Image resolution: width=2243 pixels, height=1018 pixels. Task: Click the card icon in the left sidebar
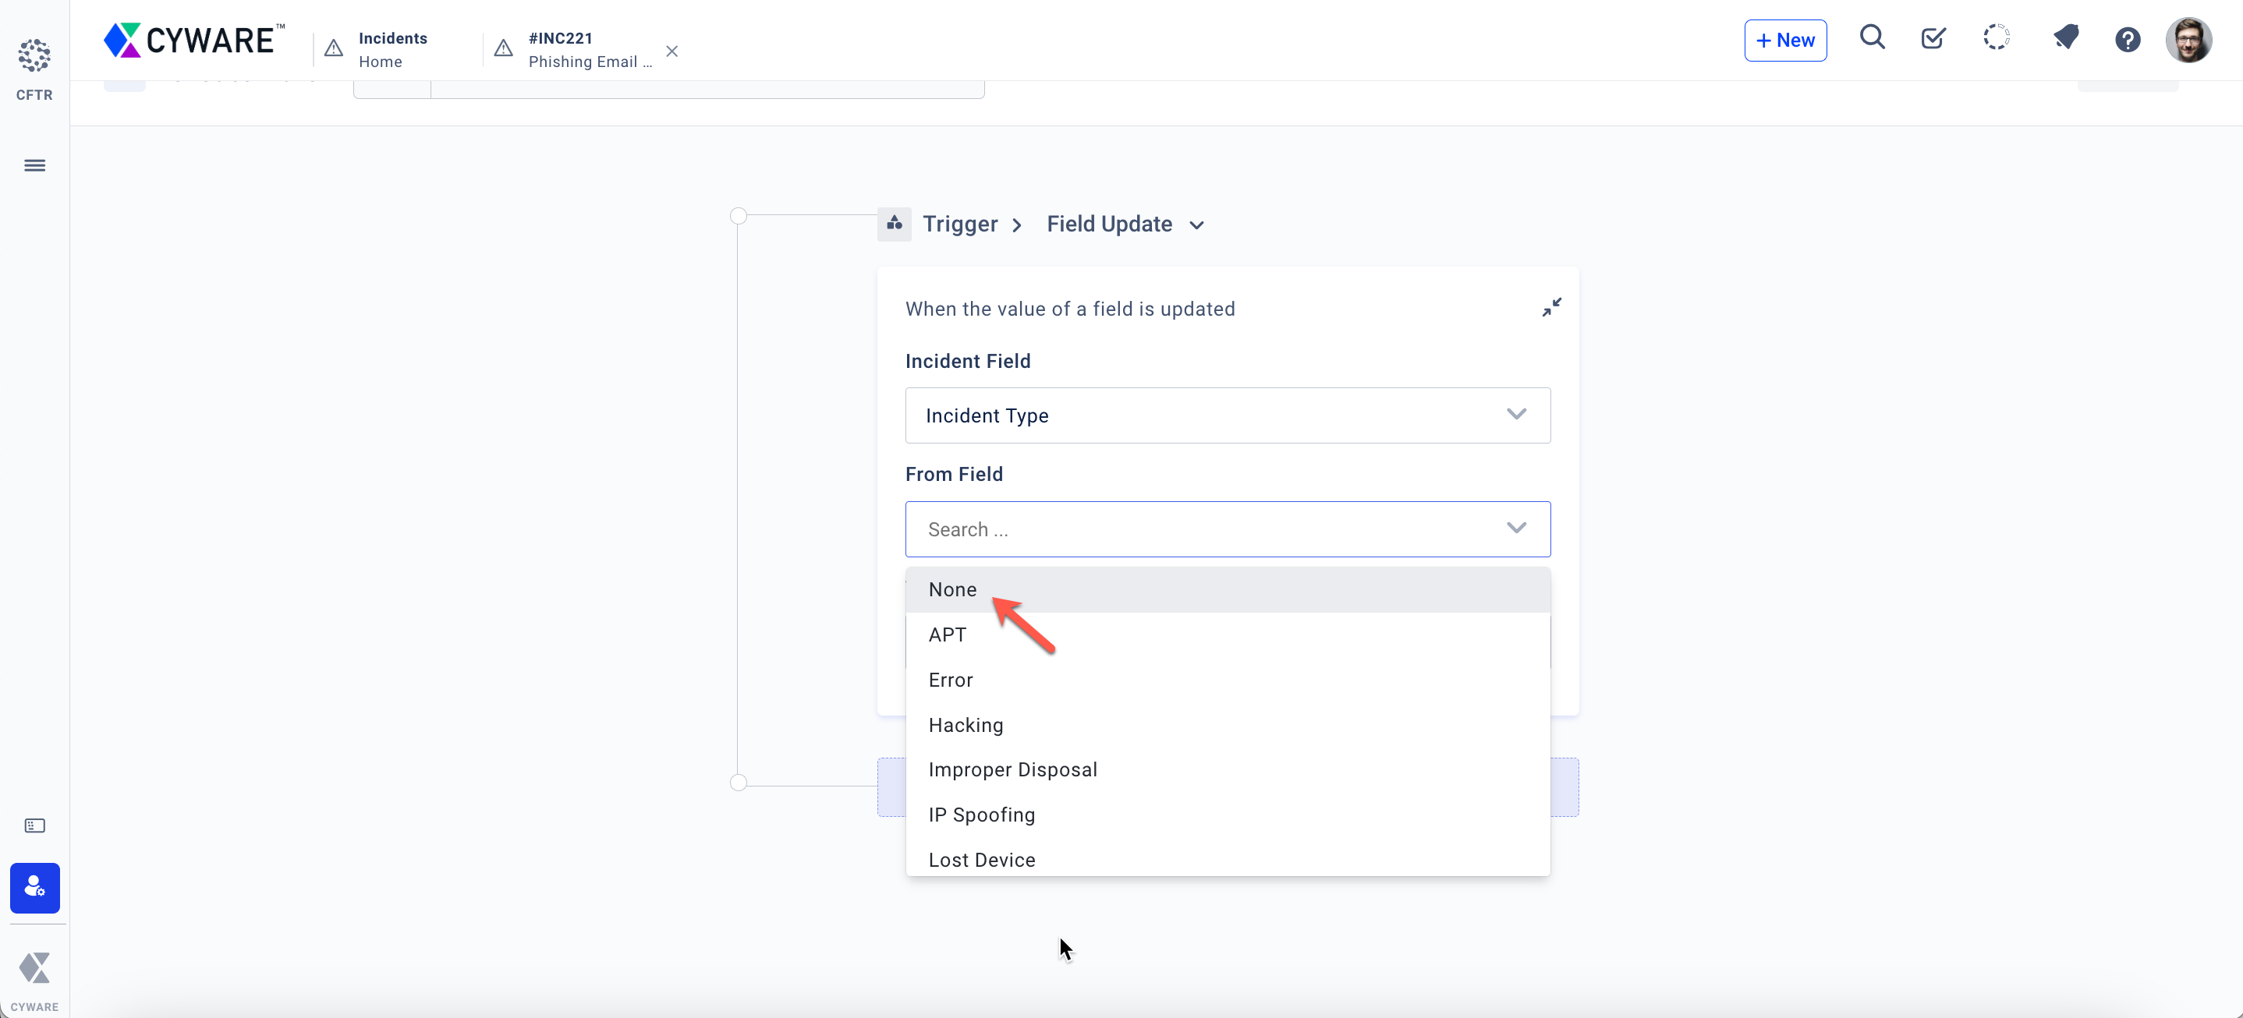[x=34, y=825]
